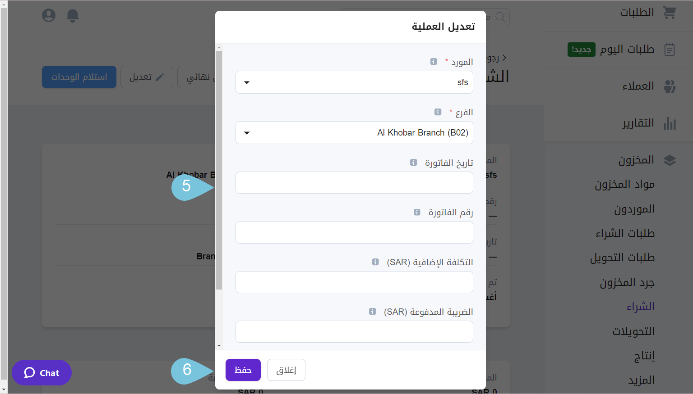
Task: Save changes with the حفظ button
Action: 243,370
